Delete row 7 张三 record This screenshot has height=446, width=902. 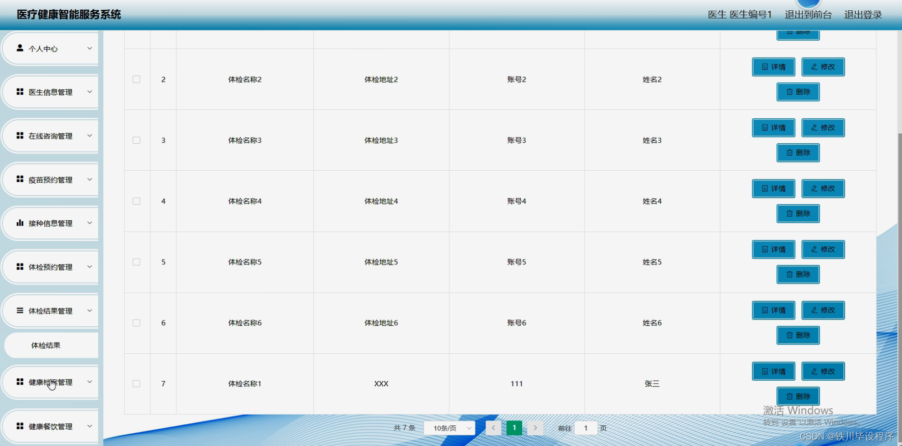[x=798, y=396]
